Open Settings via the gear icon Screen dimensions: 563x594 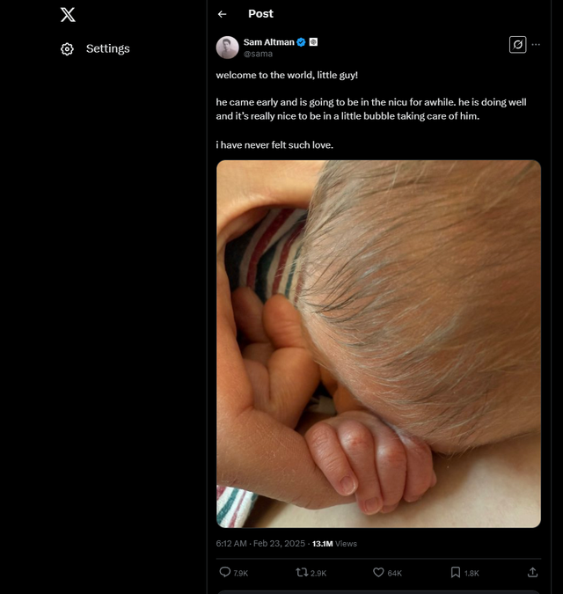(67, 49)
